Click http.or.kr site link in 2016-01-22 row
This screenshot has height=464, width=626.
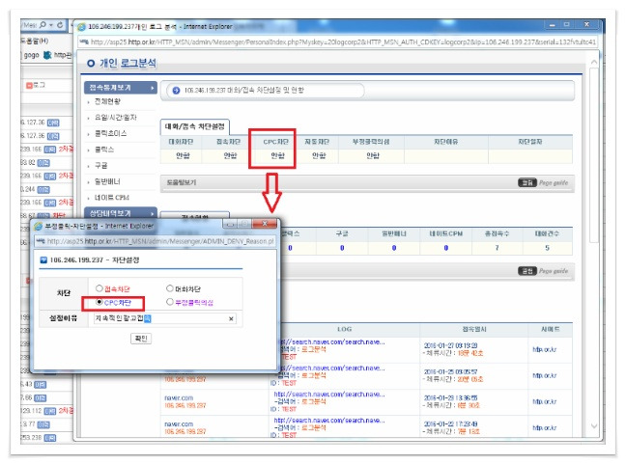(x=545, y=427)
